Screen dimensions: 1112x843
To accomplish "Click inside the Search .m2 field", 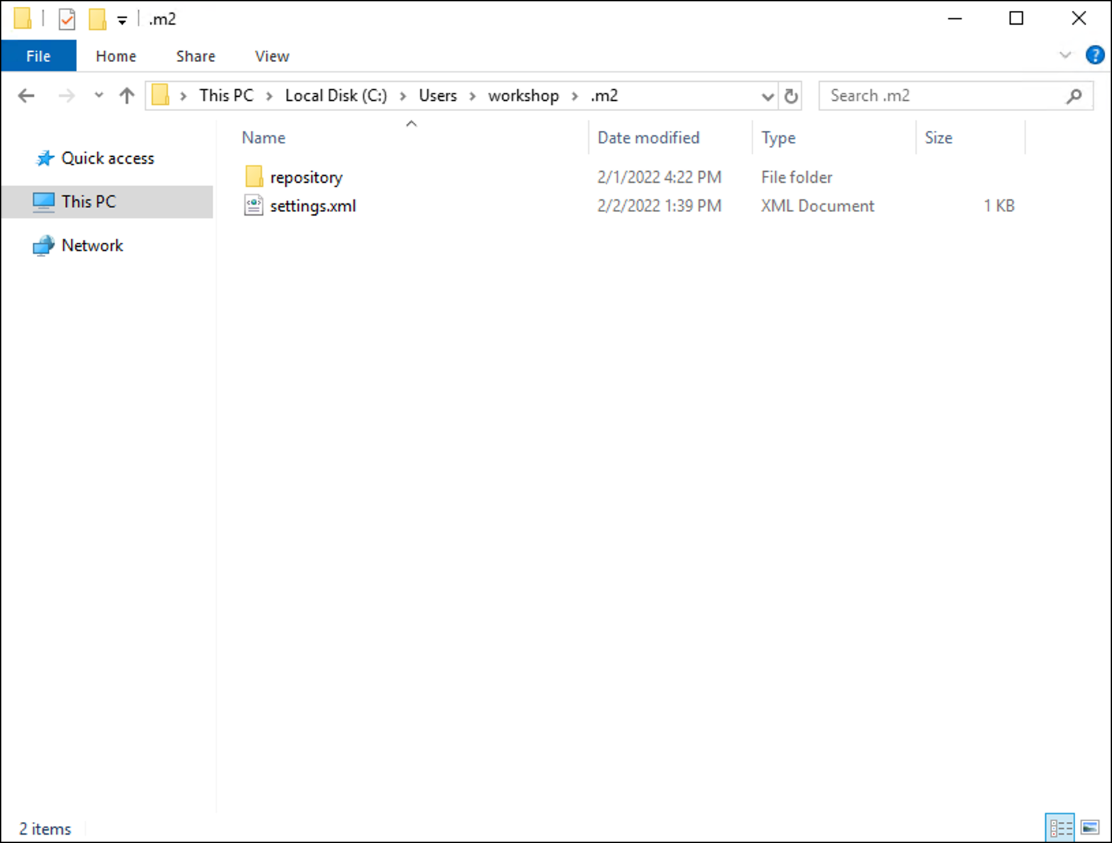I will pyautogui.click(x=941, y=96).
